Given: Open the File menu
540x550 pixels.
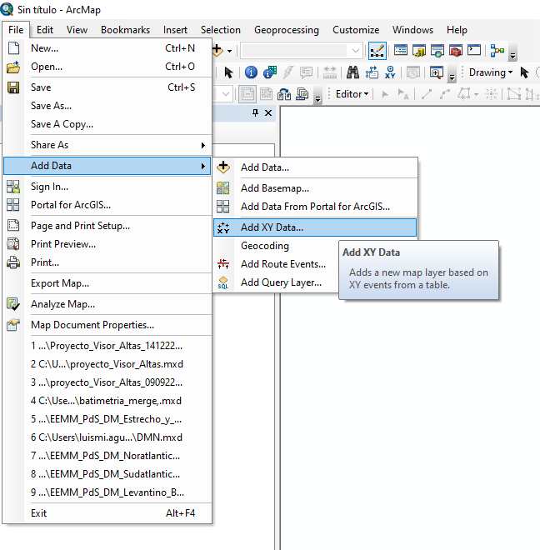Looking at the screenshot, I should pos(16,30).
